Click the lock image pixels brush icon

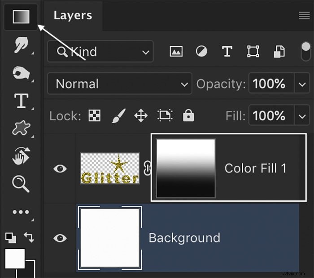click(118, 116)
